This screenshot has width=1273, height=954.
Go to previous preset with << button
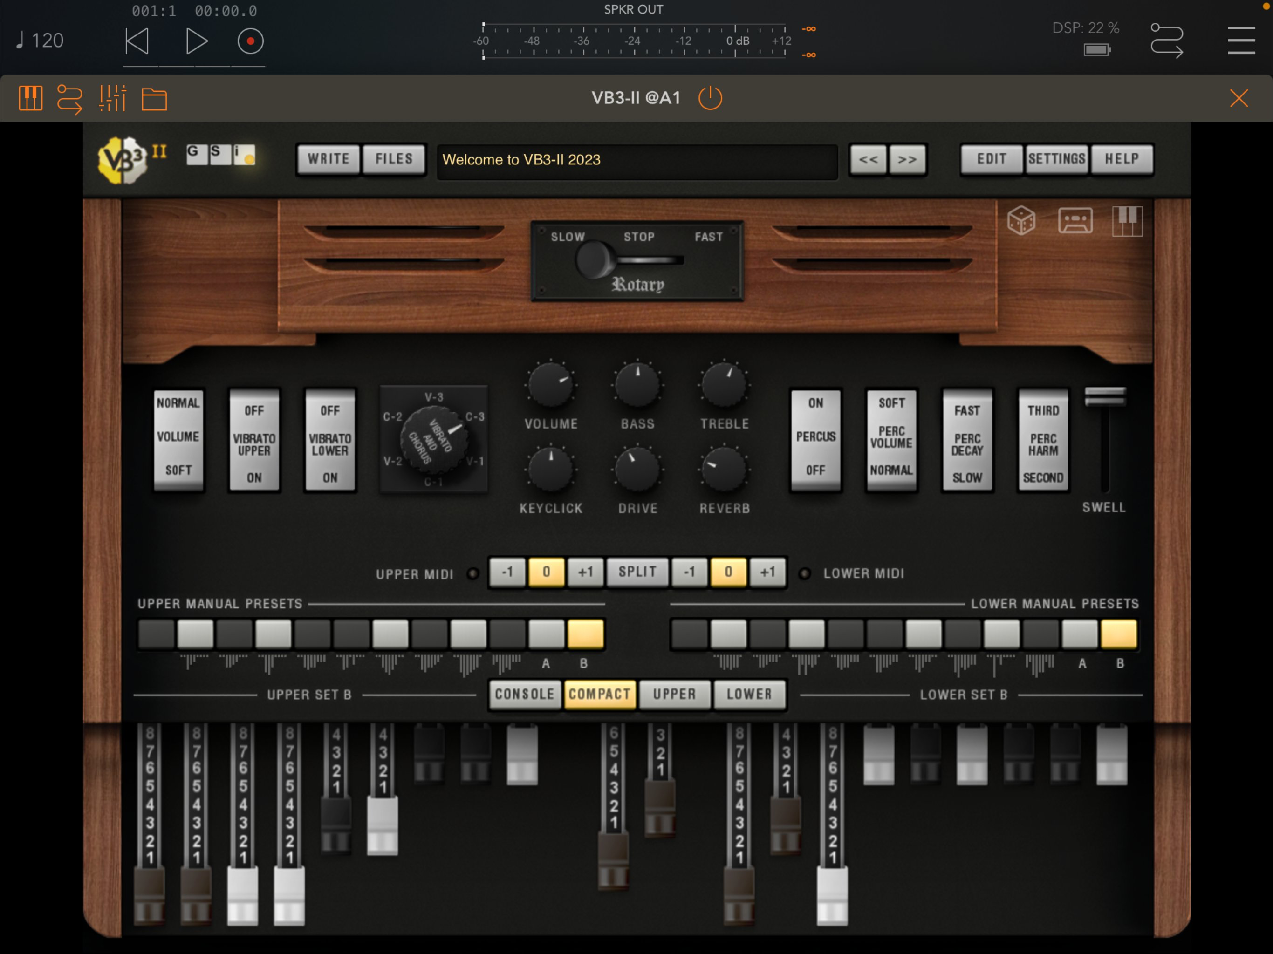pyautogui.click(x=868, y=159)
